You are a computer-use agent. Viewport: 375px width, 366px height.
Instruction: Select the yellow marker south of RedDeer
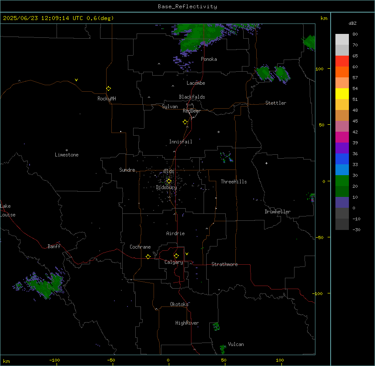click(185, 122)
